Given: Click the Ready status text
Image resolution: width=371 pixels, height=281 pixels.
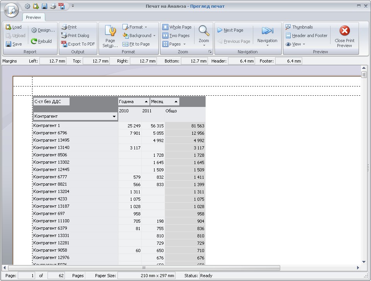Looking at the screenshot, I should pyautogui.click(x=206, y=276).
